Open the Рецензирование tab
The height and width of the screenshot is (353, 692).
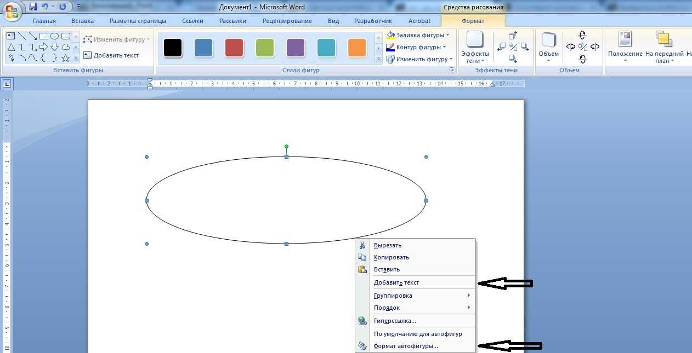287,21
